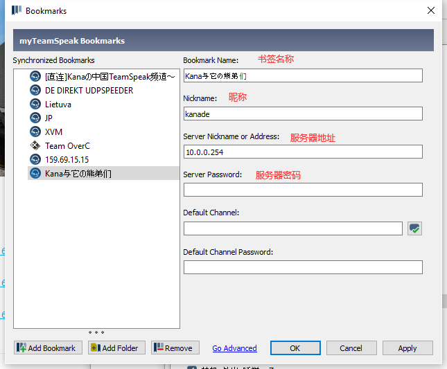Close the Bookmarks window
The width and height of the screenshot is (447, 369).
click(431, 10)
